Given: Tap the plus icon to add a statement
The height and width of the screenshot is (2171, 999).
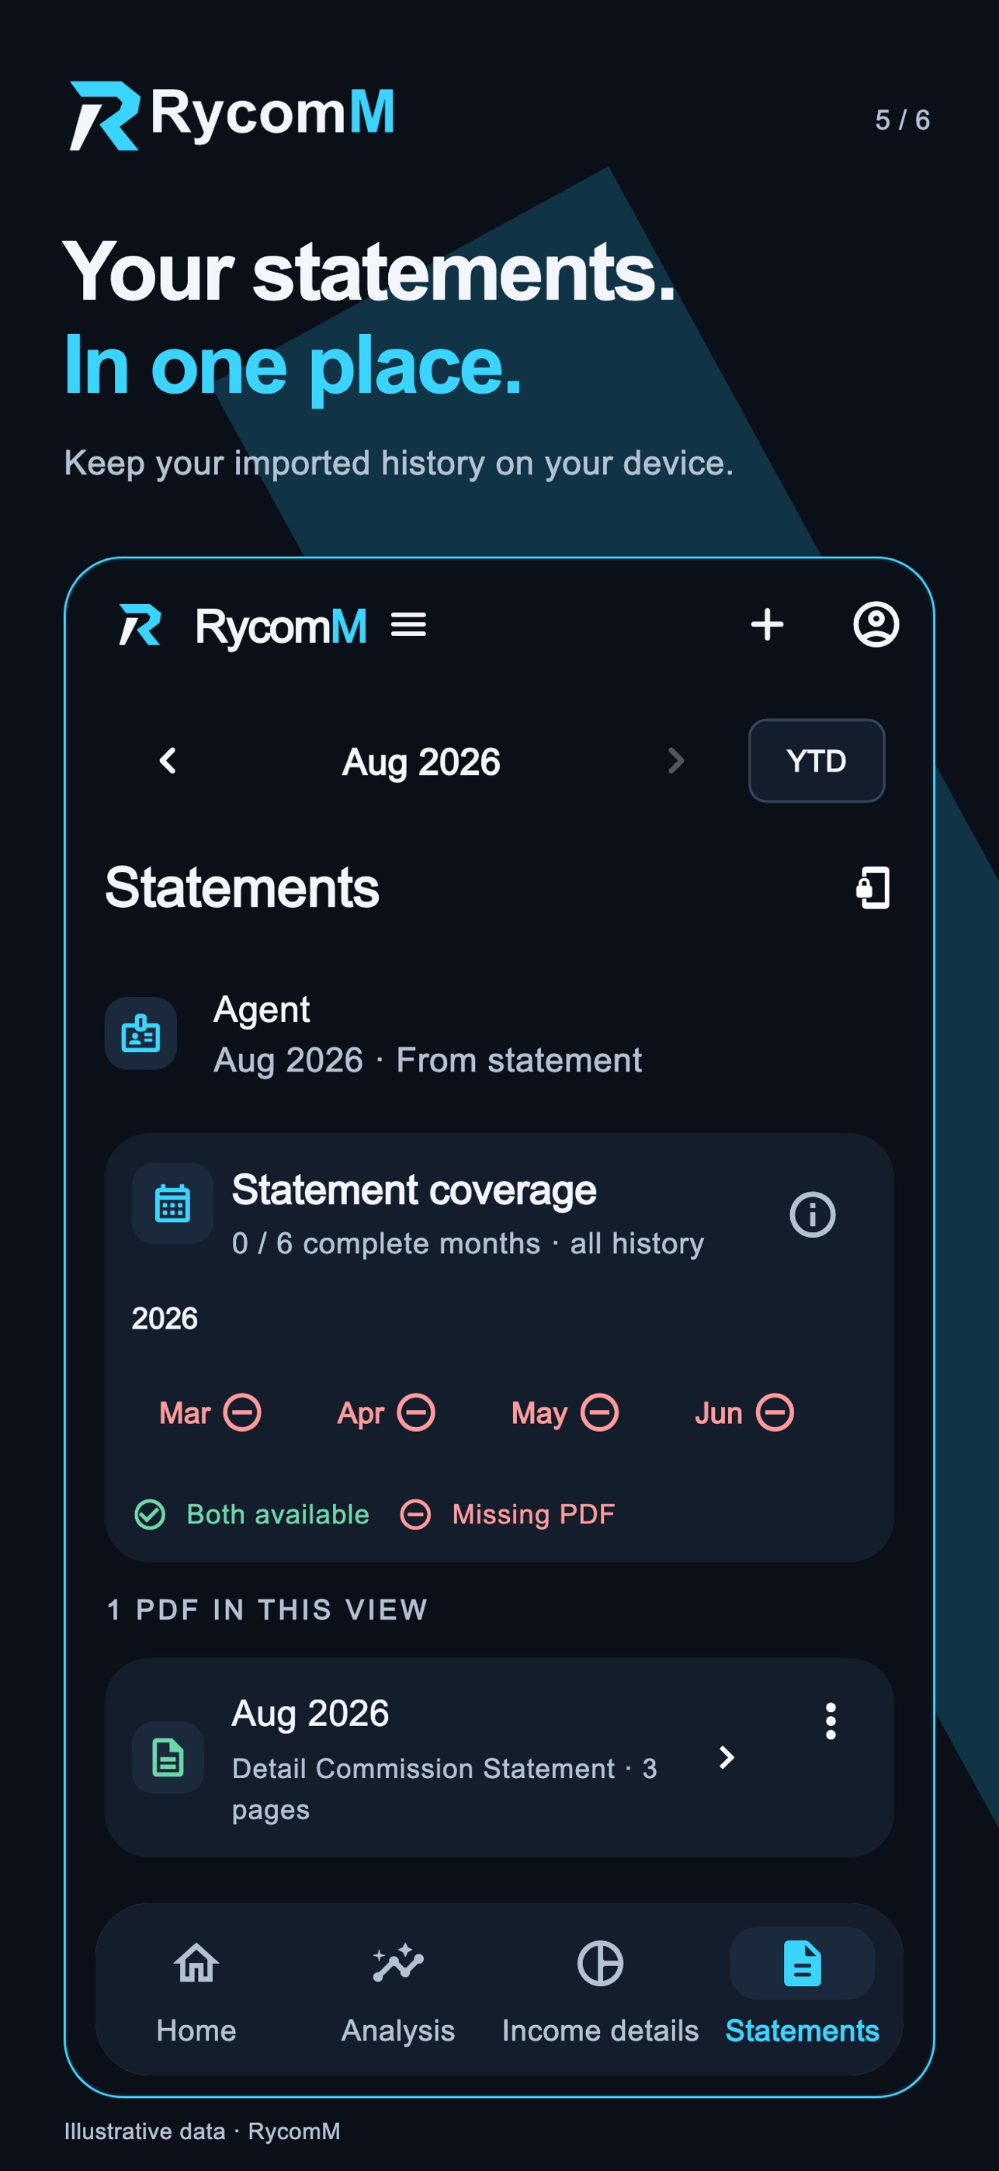Looking at the screenshot, I should click(766, 624).
